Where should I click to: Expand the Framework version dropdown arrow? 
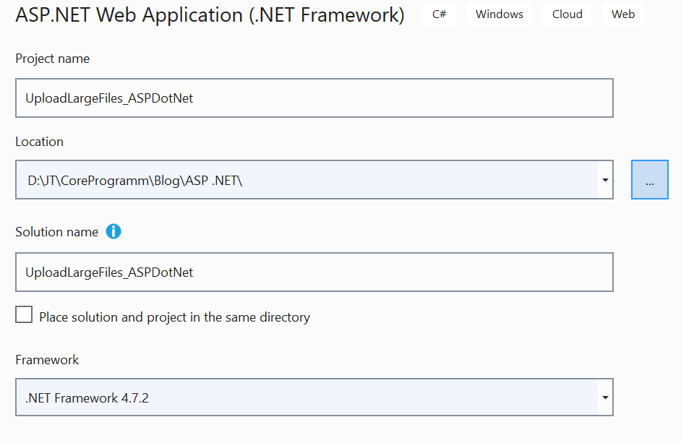(x=604, y=397)
